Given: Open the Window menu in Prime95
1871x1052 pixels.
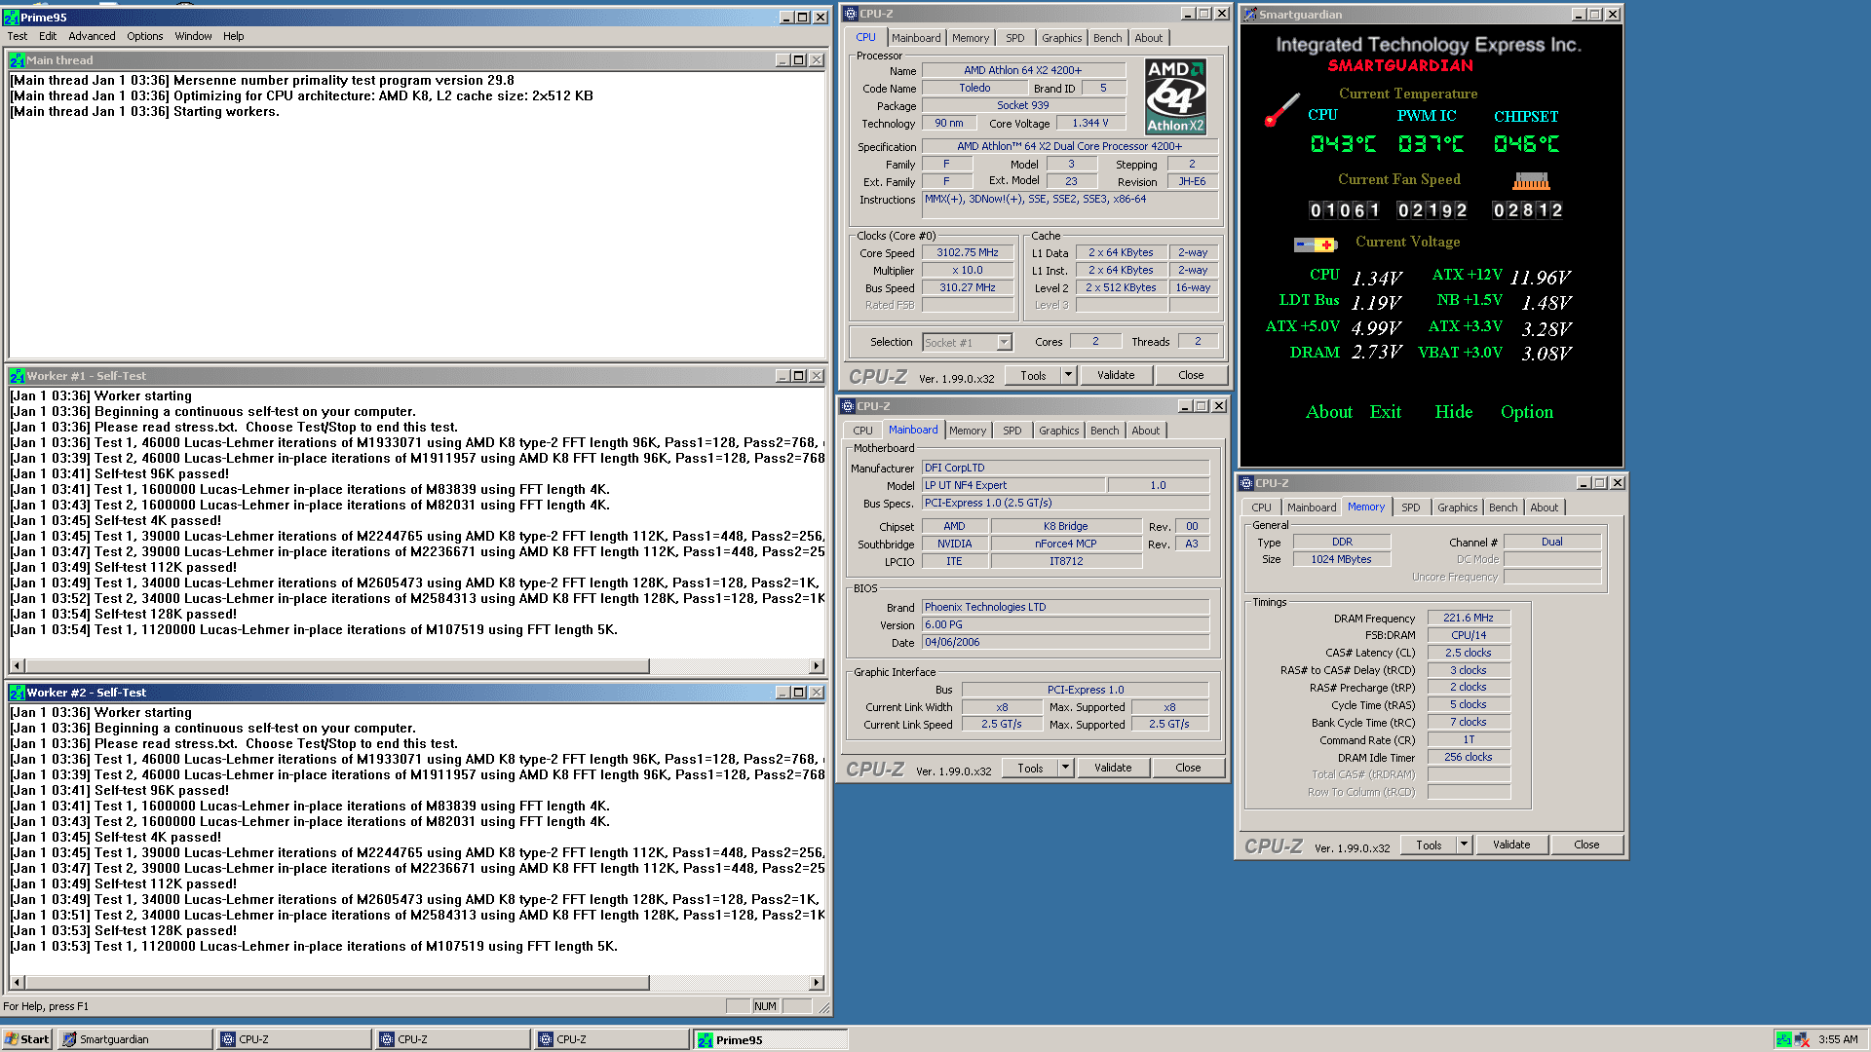Looking at the screenshot, I should (x=193, y=36).
